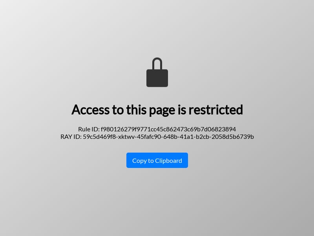Click the '648b' segment of the RAY ID
The width and height of the screenshot is (314, 236).
170,136
